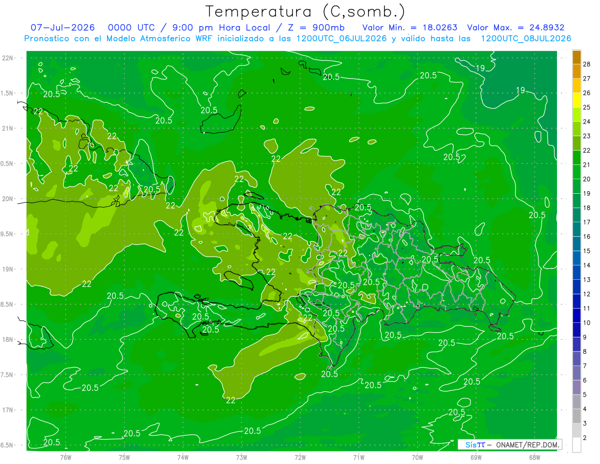Click the '69W' longitude axis label
Viewport: 600px width, 464px height.
click(x=476, y=457)
